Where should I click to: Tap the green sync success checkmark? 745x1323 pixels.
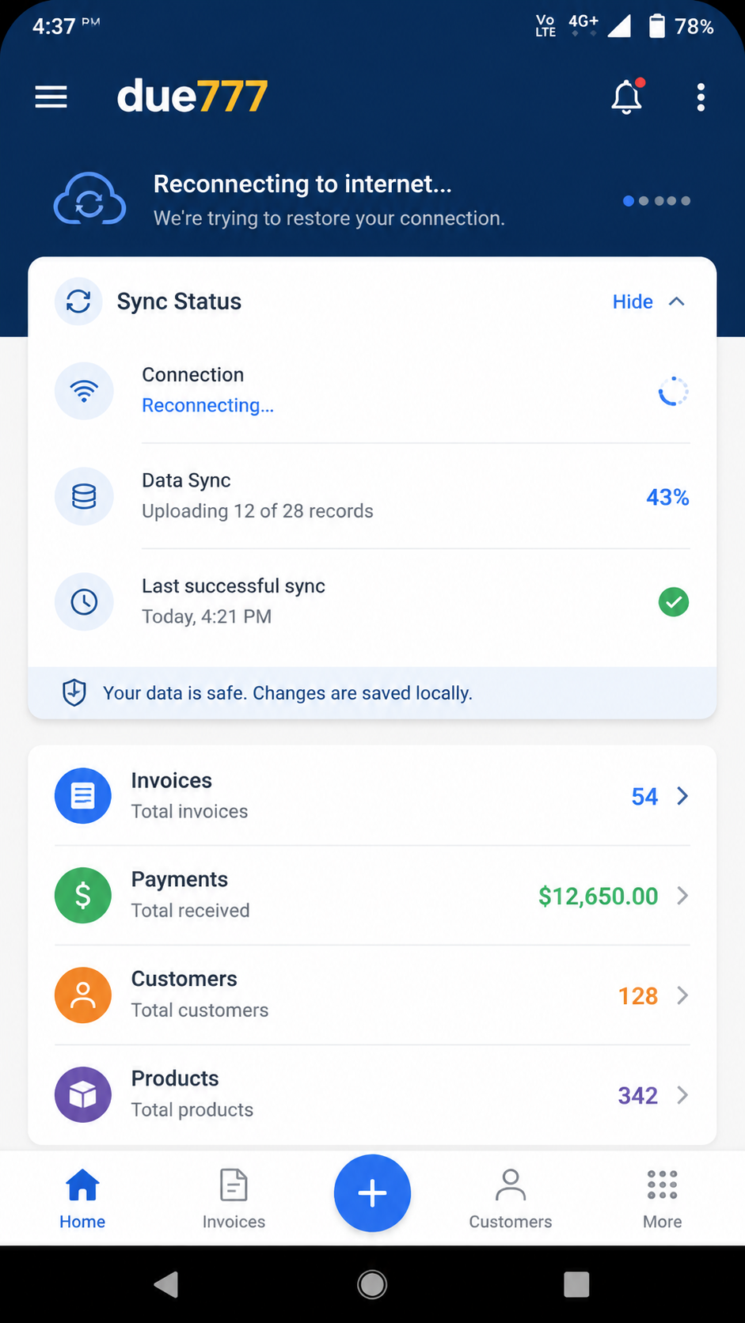(674, 602)
